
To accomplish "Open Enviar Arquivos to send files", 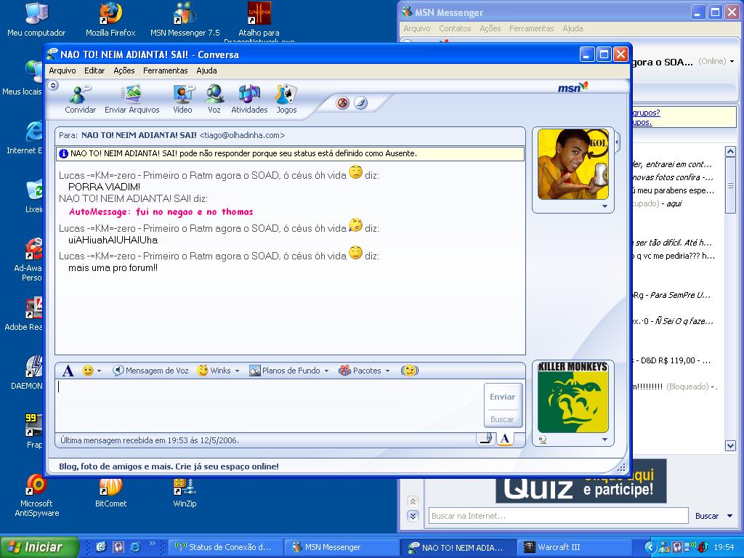I will [x=132, y=99].
